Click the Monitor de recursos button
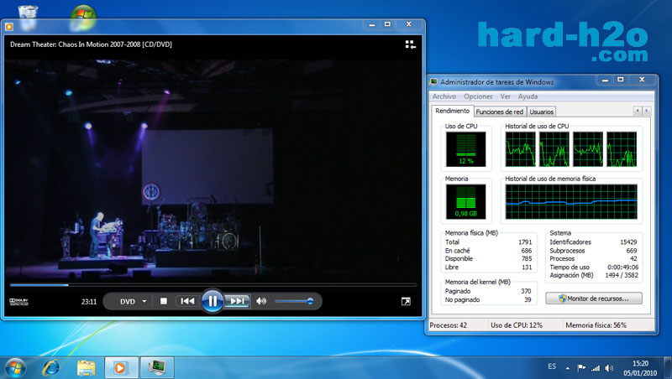Viewport: 672px width, 379px height. (593, 298)
